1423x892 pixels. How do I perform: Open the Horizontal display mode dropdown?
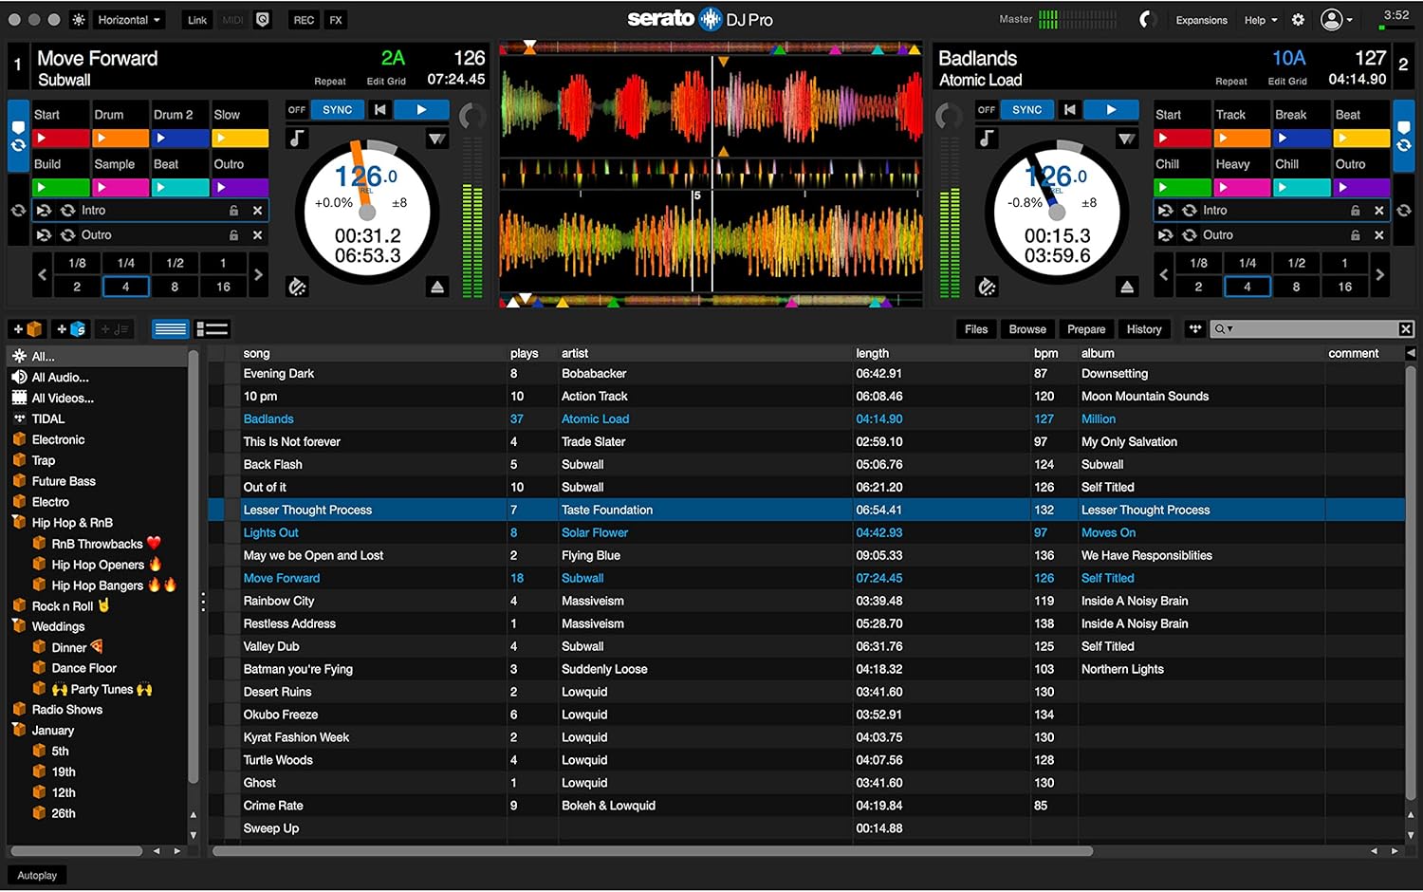129,20
